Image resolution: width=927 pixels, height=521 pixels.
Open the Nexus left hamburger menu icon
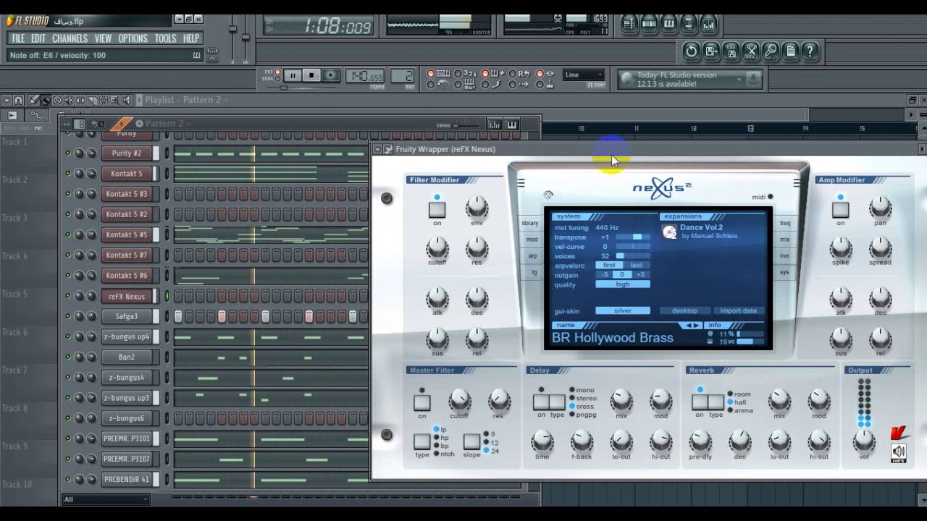521,183
